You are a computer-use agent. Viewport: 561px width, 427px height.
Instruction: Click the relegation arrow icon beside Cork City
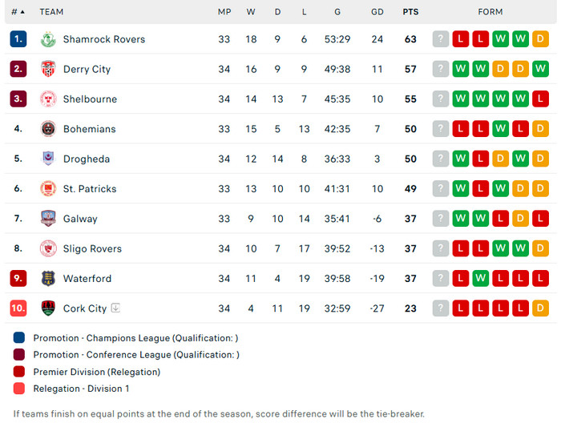click(x=115, y=308)
